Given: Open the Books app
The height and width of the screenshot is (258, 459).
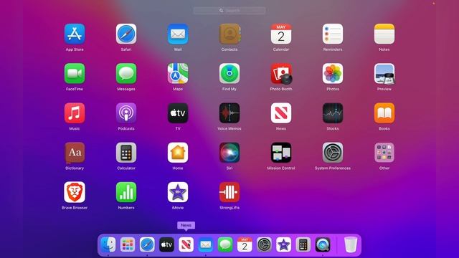Looking at the screenshot, I should point(384,113).
